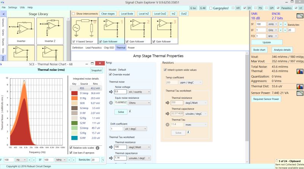This screenshot has width=304, height=169.
Task: Select the Inverter Z stage thumbnail
Action: (50, 31)
